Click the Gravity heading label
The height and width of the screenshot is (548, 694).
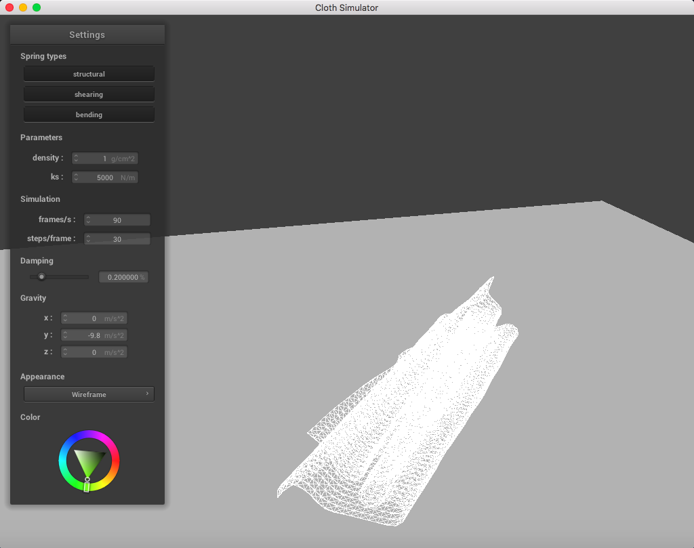(x=33, y=297)
